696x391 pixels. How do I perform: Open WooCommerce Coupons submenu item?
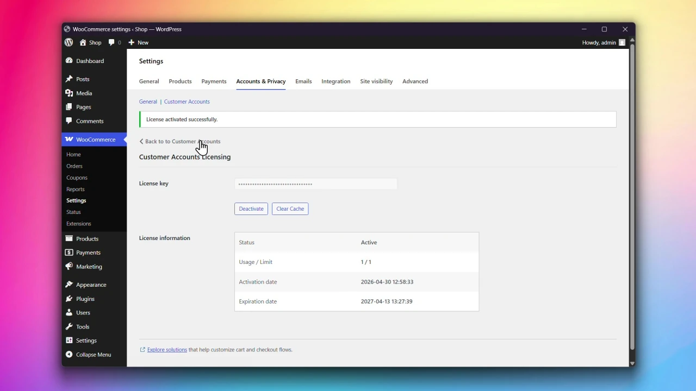tap(77, 178)
